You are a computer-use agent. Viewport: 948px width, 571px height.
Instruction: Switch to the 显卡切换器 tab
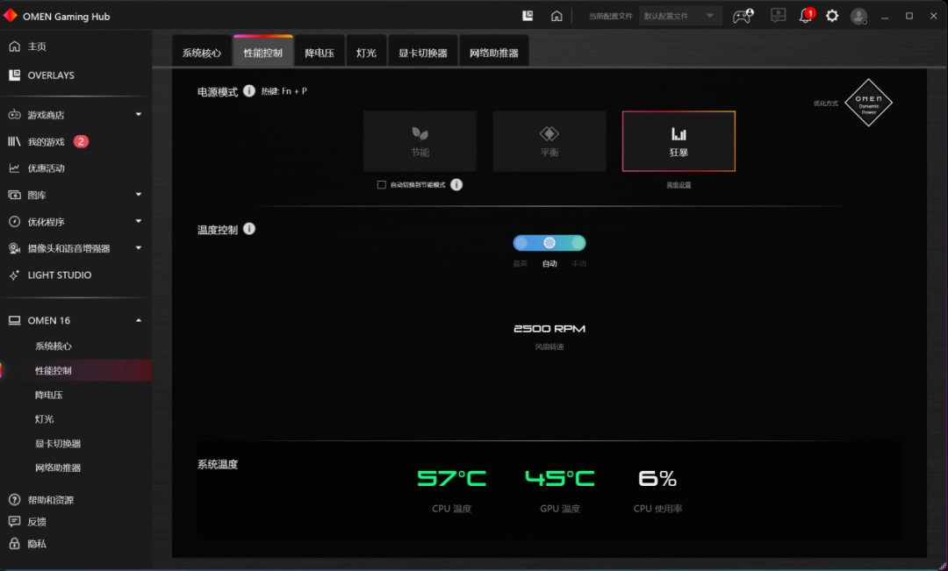click(x=422, y=52)
